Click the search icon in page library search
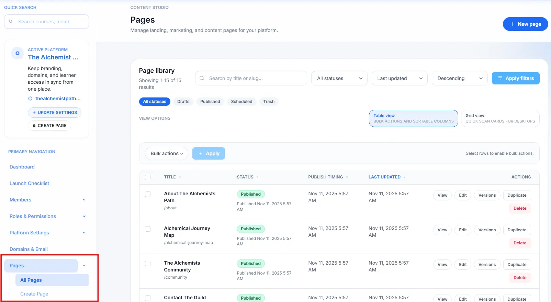This screenshot has width=551, height=302. pos(202,78)
